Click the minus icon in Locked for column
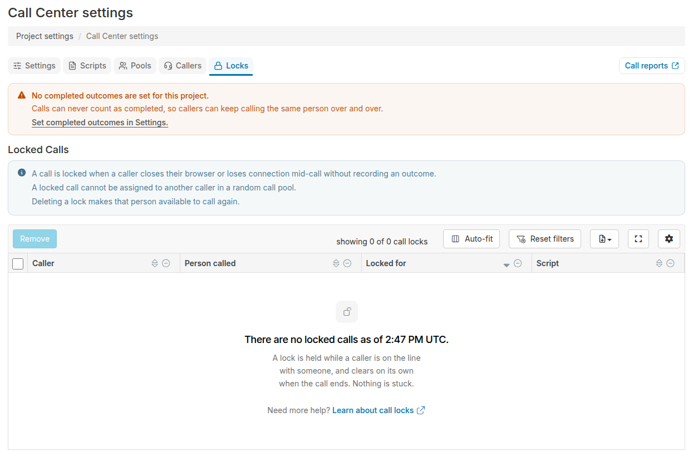The image size is (693, 451). pyautogui.click(x=518, y=263)
